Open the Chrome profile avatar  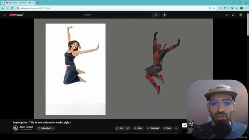pyautogui.click(x=242, y=8)
